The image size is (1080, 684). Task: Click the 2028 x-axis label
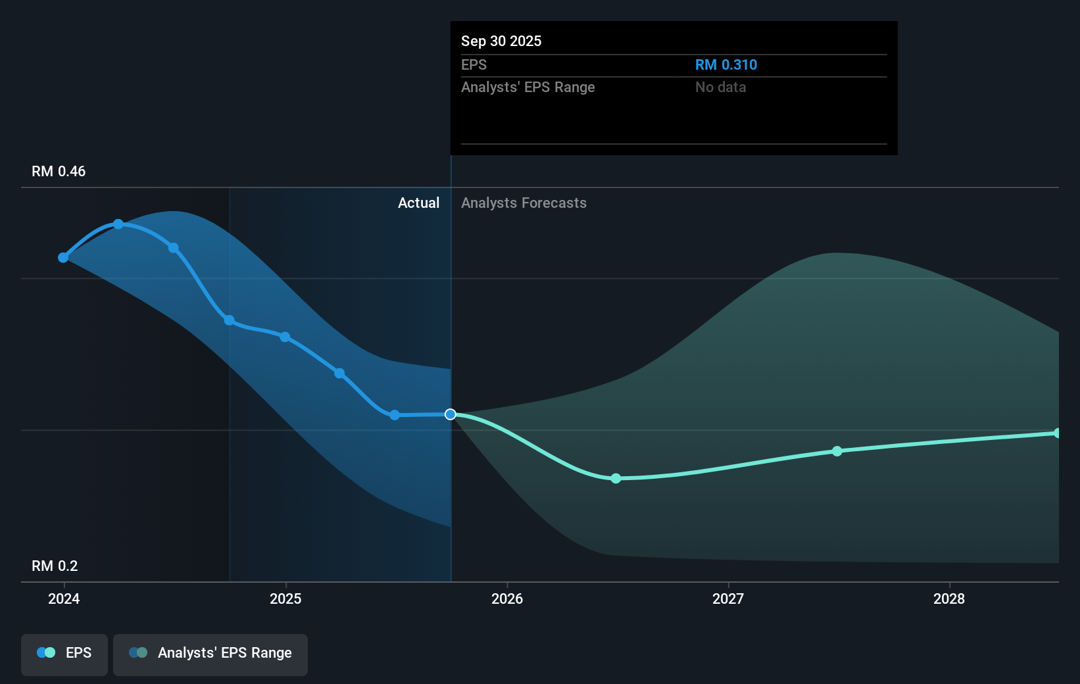[x=949, y=598]
